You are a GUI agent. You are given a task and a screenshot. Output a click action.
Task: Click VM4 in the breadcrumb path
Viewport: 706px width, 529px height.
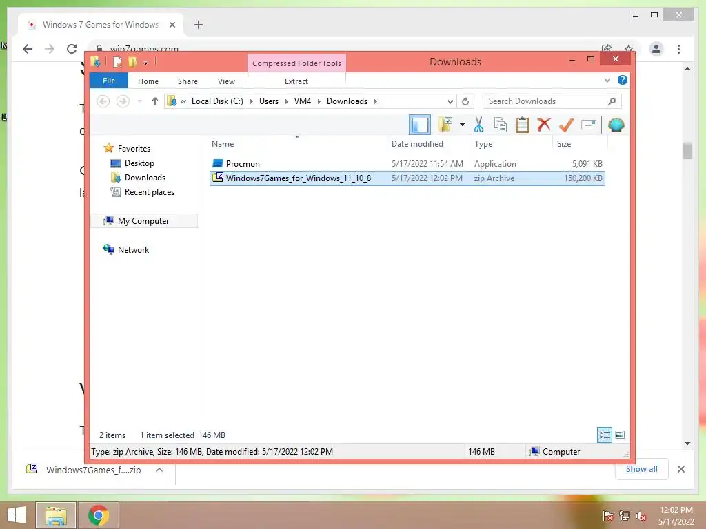303,101
